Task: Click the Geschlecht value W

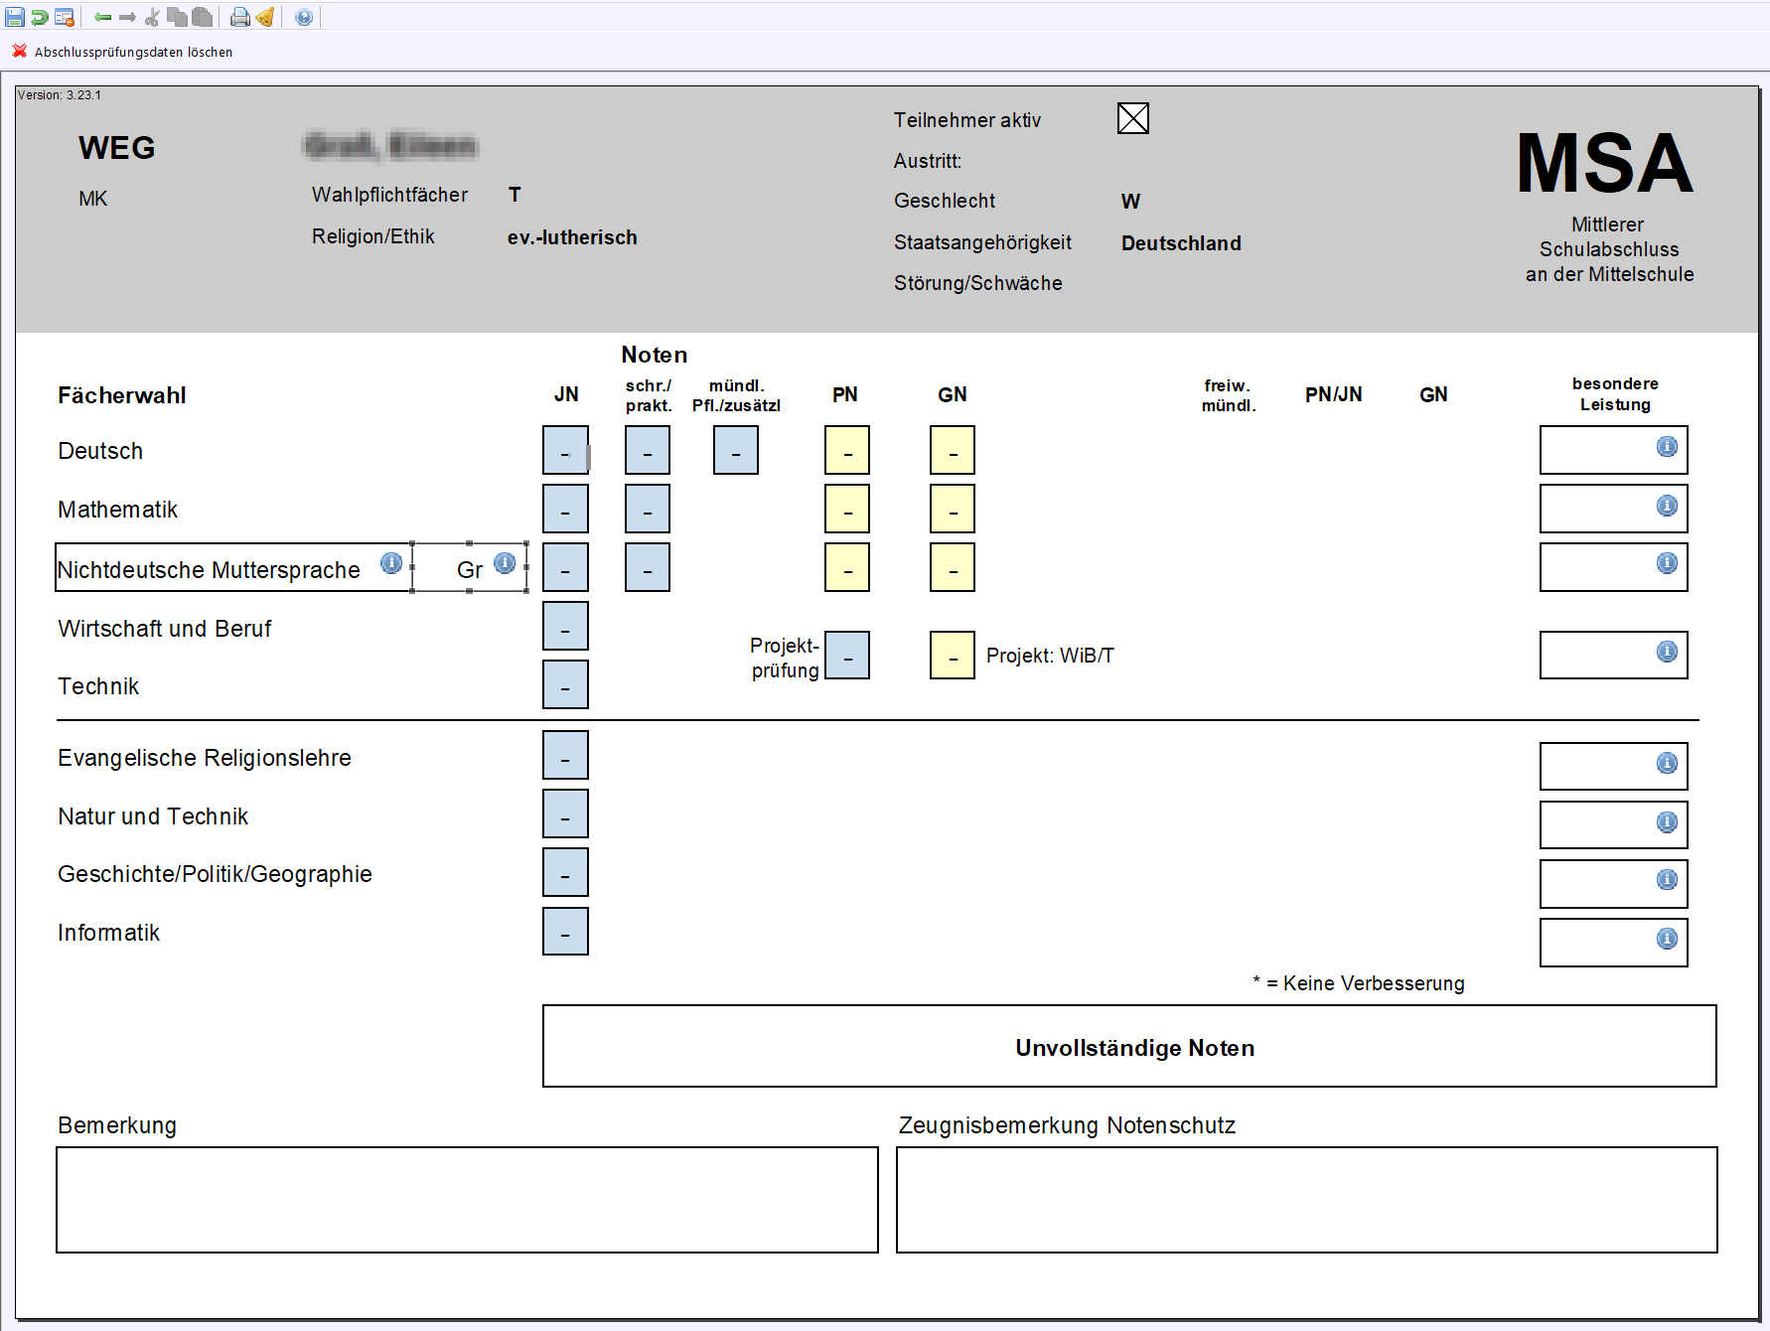Action: click(1130, 202)
